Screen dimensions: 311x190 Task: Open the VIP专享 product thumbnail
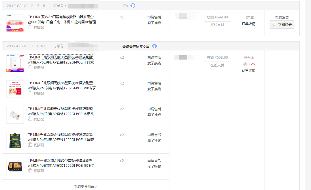15,89
